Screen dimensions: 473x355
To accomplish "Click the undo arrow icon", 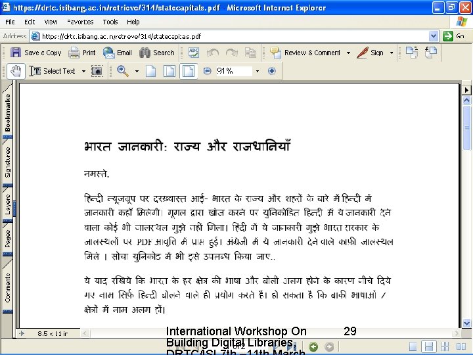I will pos(212,53).
